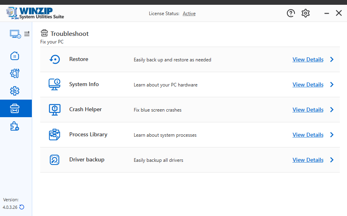Click 'Easily back up and restore as needed' text
347x216 pixels.
[x=172, y=60]
